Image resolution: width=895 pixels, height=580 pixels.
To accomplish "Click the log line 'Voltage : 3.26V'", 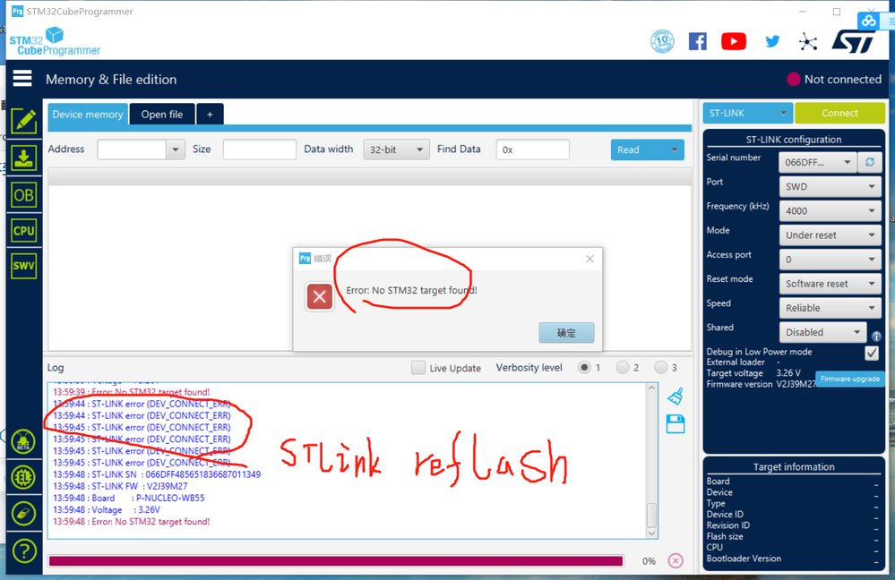I will pyautogui.click(x=107, y=510).
